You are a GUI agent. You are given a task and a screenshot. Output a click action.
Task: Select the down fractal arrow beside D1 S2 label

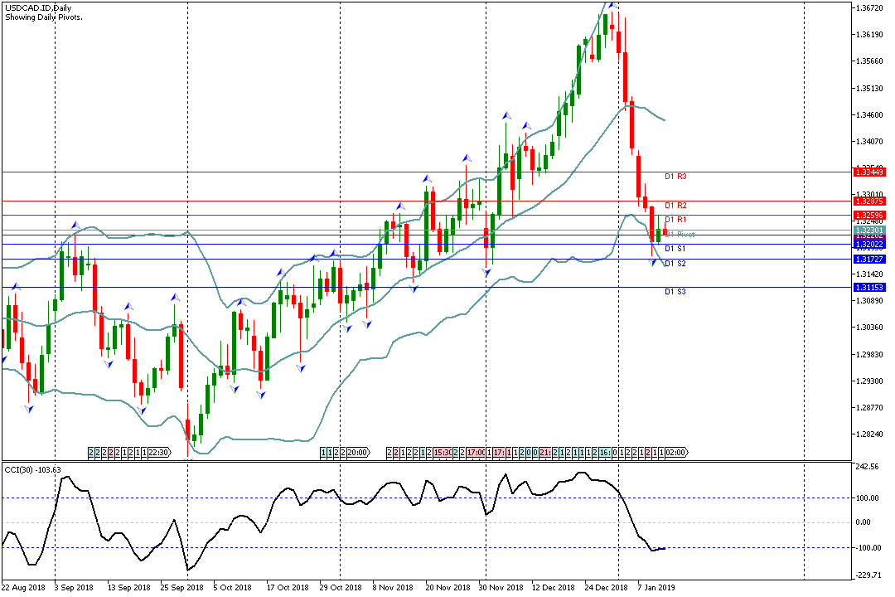pyautogui.click(x=653, y=263)
